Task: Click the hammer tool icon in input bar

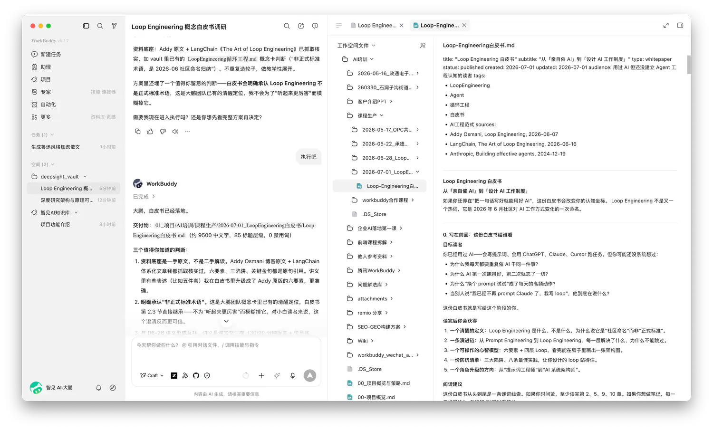Action: [x=185, y=376]
